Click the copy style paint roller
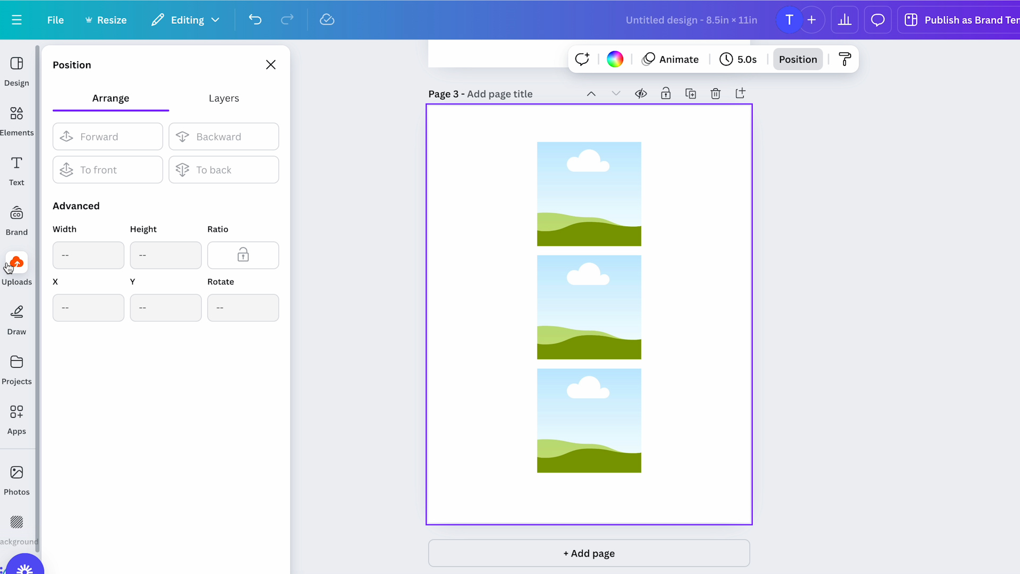Image resolution: width=1020 pixels, height=574 pixels. coord(845,59)
